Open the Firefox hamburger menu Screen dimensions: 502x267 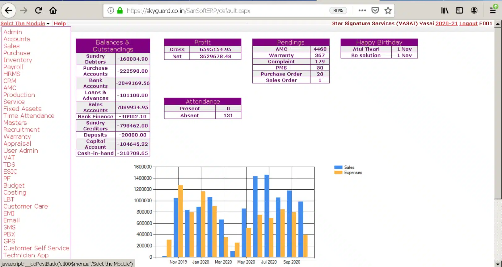pyautogui.click(x=493, y=10)
